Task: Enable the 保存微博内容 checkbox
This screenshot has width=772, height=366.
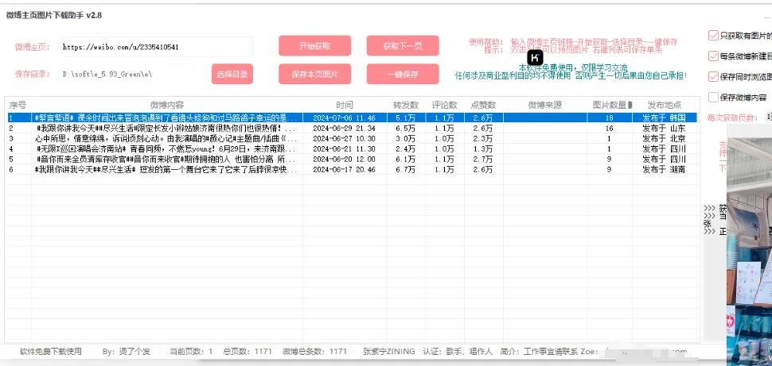Action: pyautogui.click(x=713, y=98)
